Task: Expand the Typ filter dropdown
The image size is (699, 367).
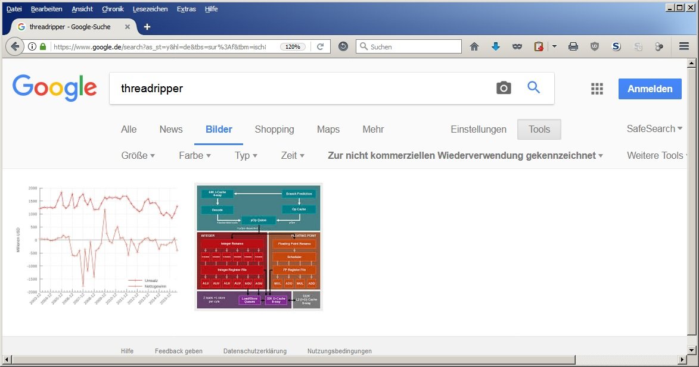Action: click(246, 155)
